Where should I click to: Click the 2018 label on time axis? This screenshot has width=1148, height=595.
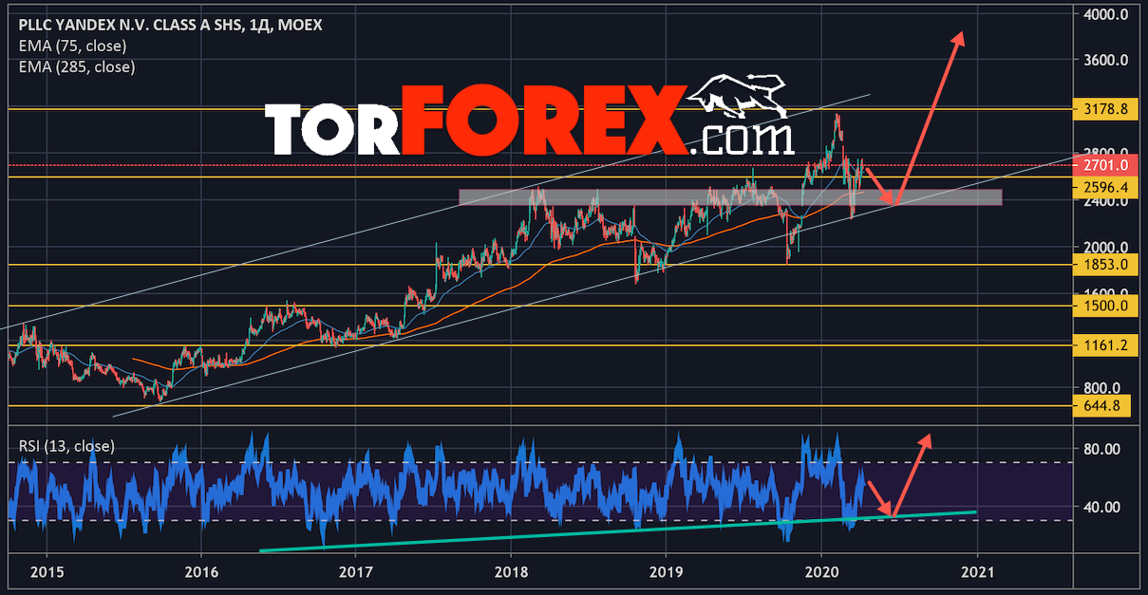(510, 570)
